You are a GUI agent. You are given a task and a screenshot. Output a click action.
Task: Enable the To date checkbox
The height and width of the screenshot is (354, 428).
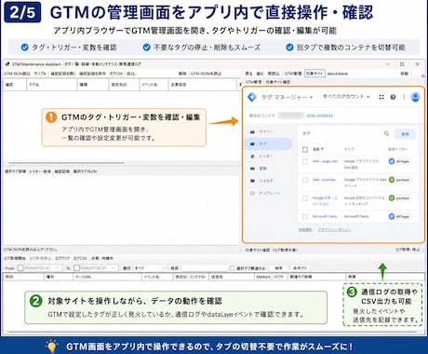77,267
